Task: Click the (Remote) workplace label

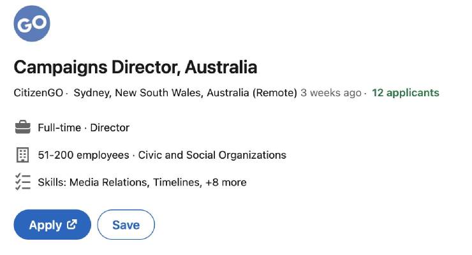Action: (275, 92)
